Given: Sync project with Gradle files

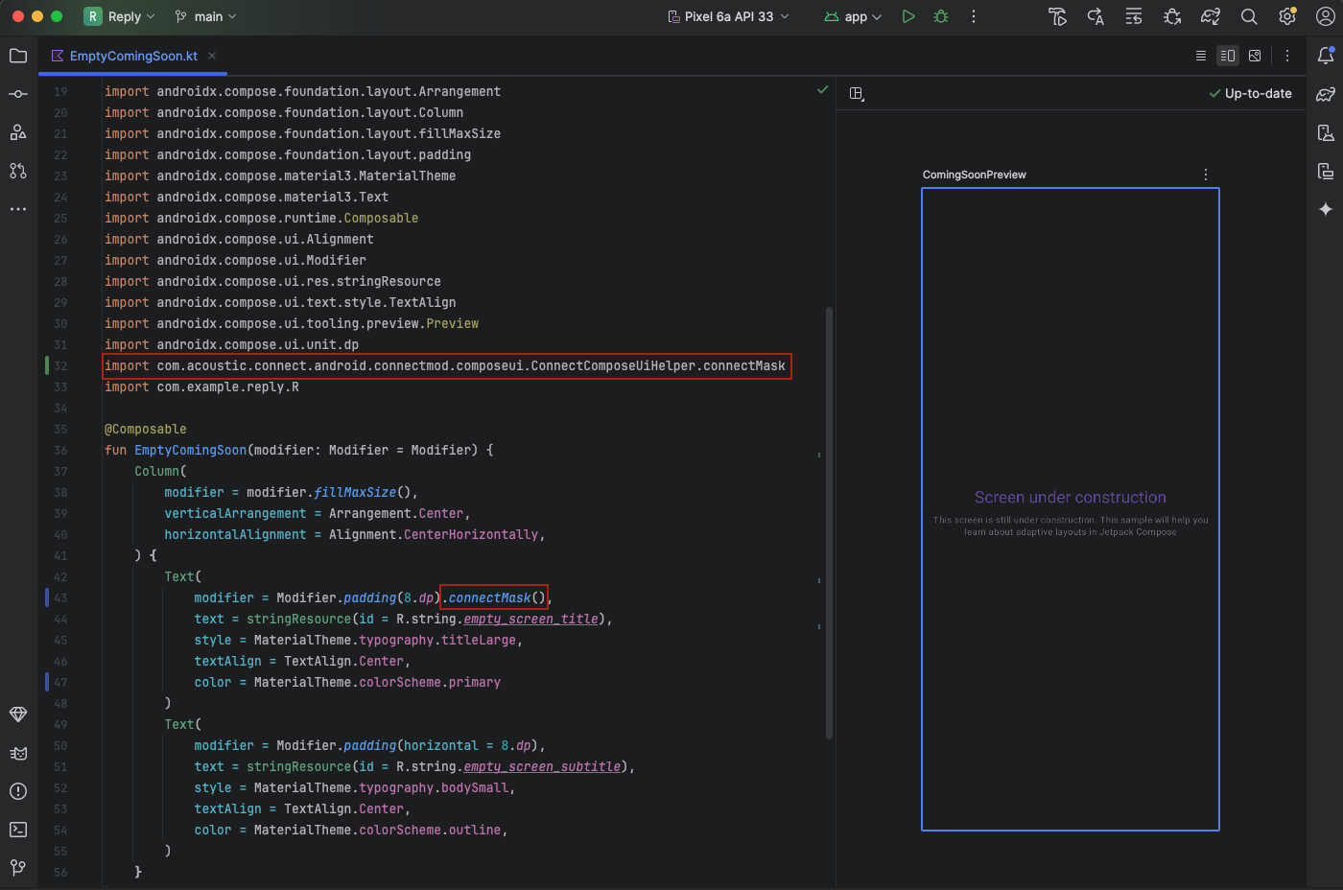Looking at the screenshot, I should (1211, 16).
